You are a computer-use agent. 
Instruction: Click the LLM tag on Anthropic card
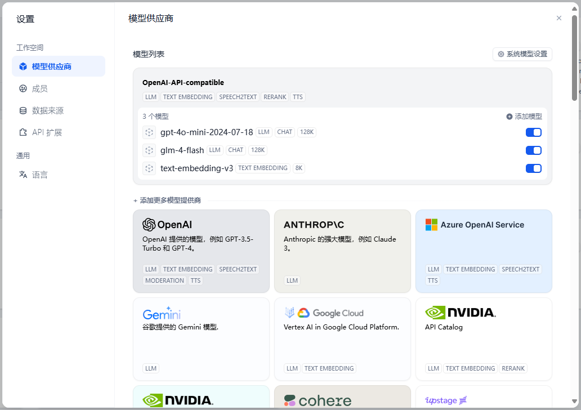(x=292, y=280)
